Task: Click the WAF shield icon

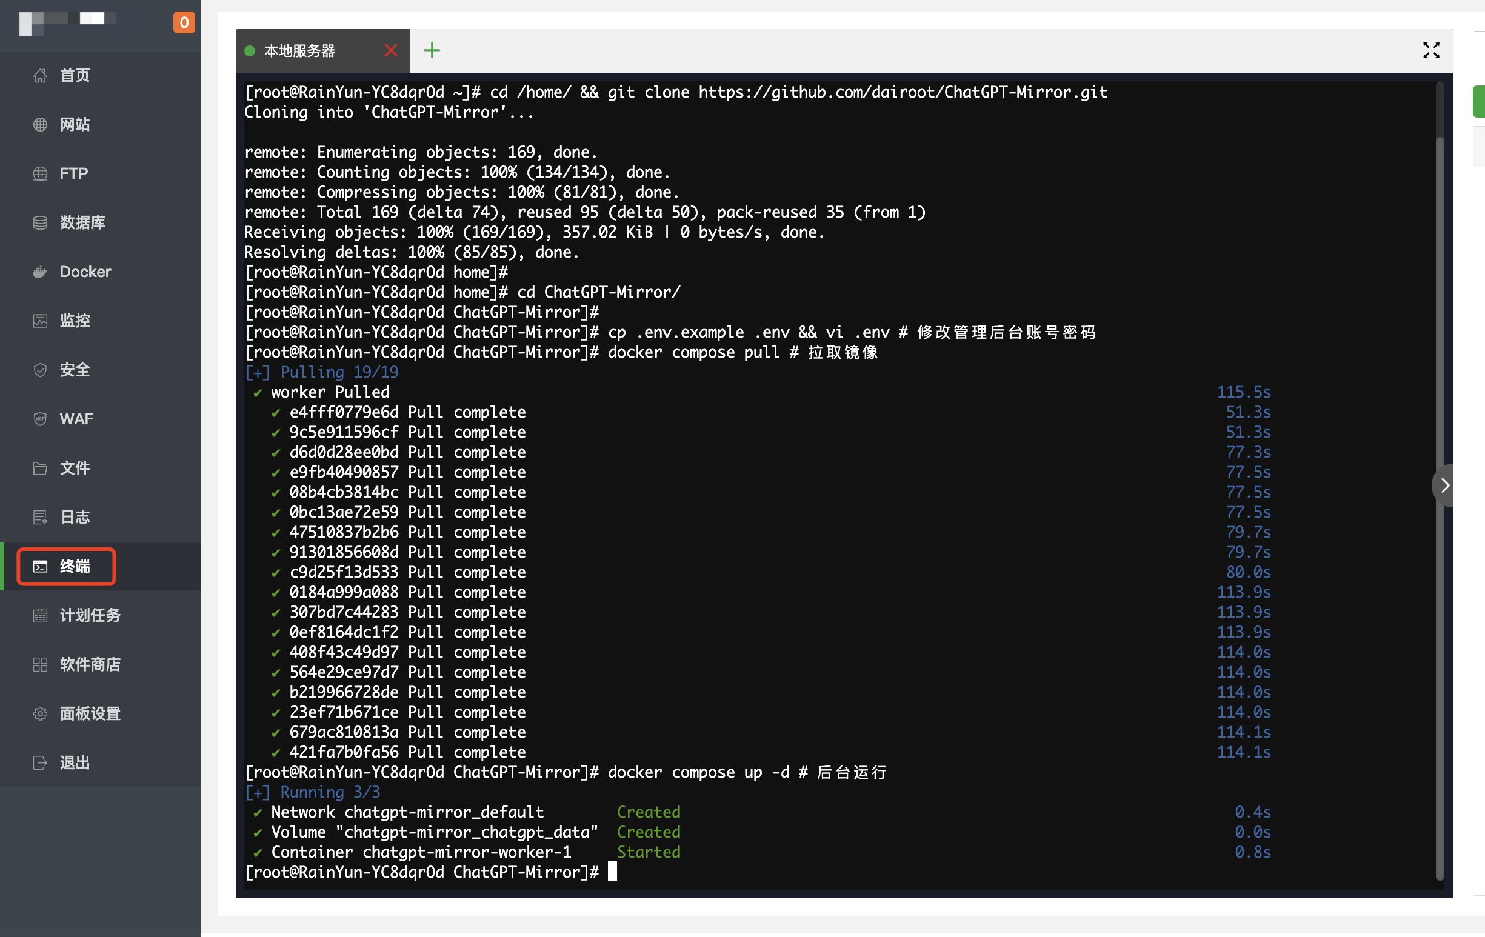Action: pos(40,419)
